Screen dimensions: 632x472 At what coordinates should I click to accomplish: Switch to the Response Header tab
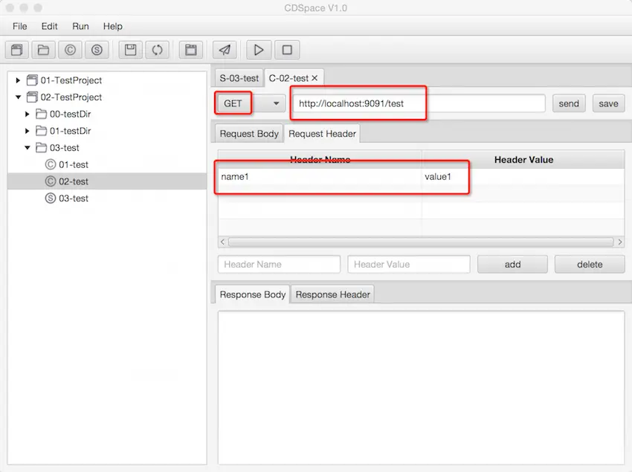pyautogui.click(x=332, y=294)
